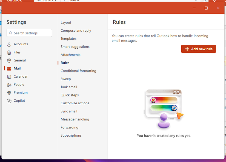Open Junk email settings

69,87
